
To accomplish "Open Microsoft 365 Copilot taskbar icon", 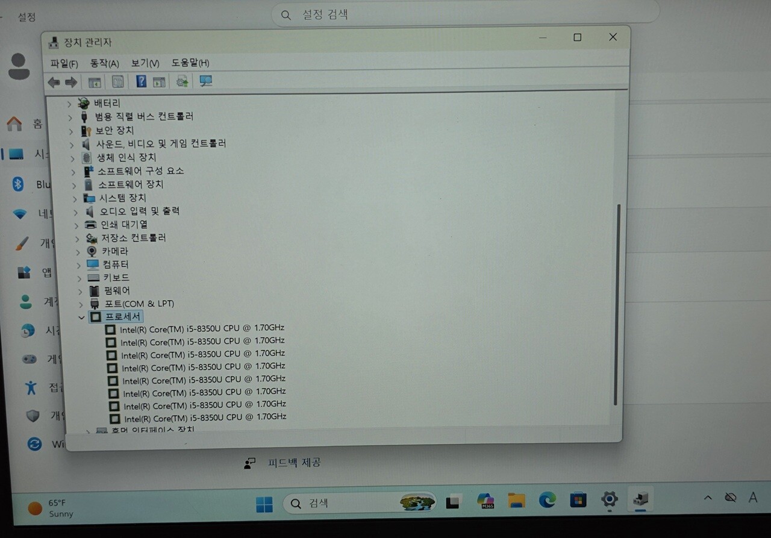I will [485, 501].
